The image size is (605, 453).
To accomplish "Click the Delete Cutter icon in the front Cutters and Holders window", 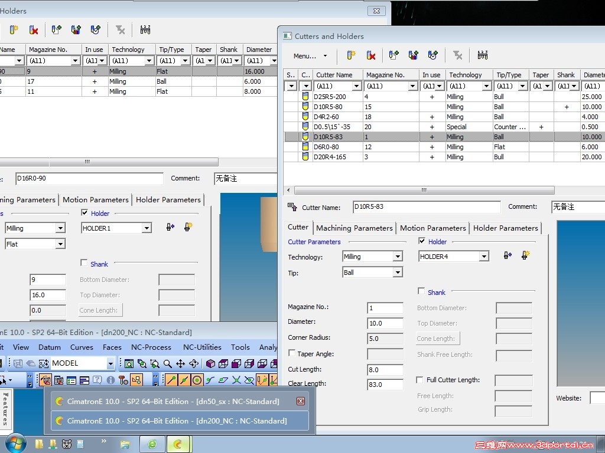I will click(371, 55).
